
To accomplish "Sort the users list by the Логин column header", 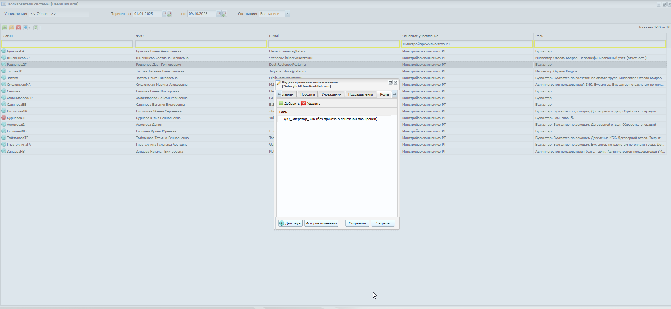I will tap(67, 36).
